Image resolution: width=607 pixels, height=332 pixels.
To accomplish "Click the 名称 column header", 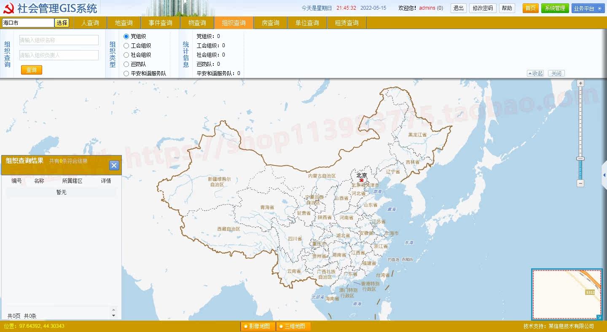I will [x=39, y=181].
